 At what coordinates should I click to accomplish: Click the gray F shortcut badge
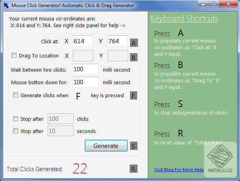[x=134, y=96]
